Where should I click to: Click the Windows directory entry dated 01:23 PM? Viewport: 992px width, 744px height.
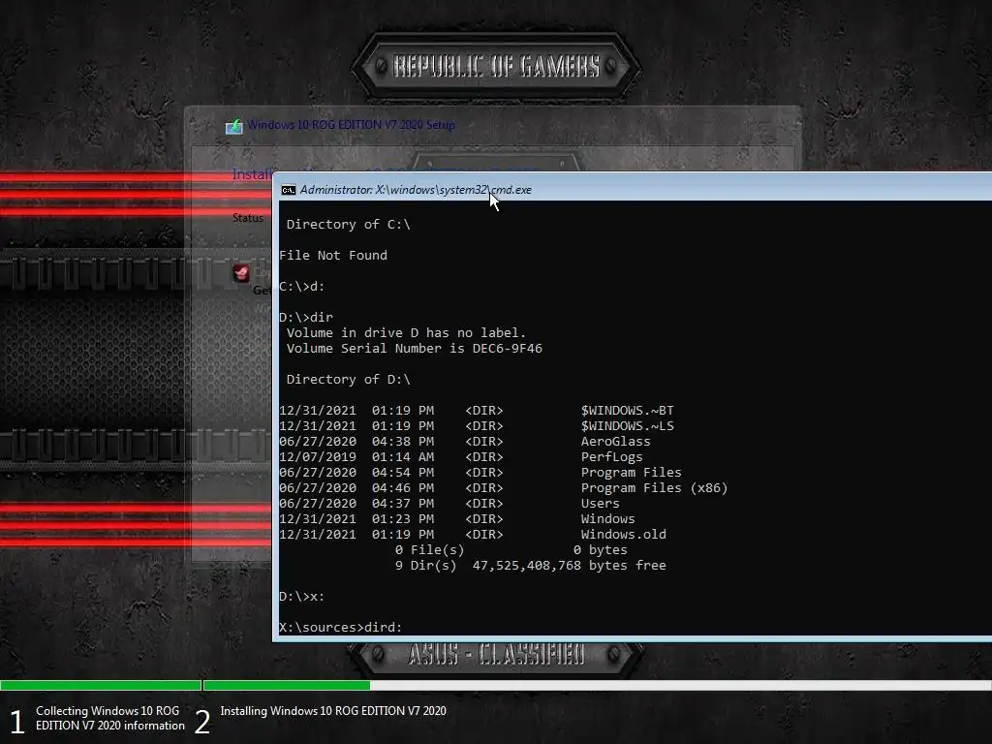(457, 519)
